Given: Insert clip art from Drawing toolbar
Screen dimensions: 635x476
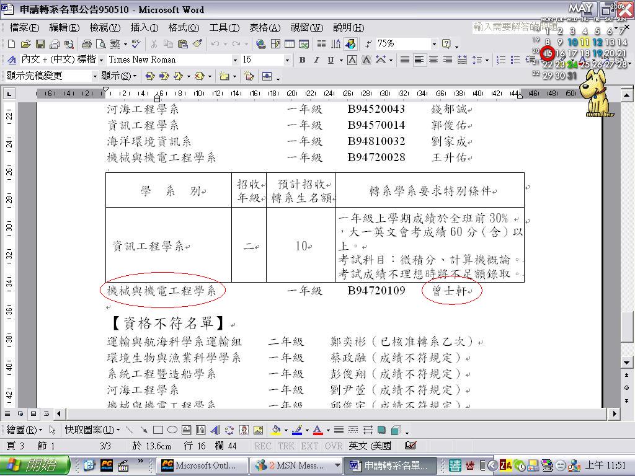Looking at the screenshot, I should click(244, 430).
